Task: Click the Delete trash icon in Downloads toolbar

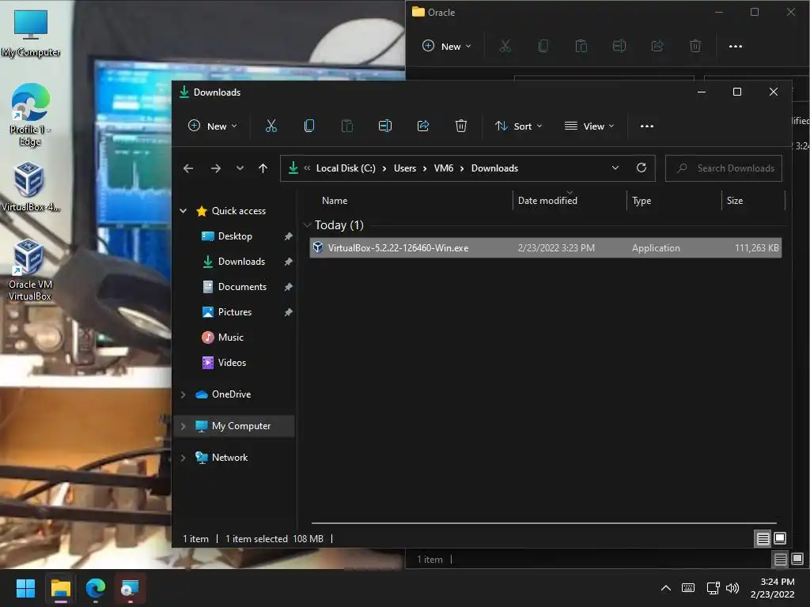Action: [x=461, y=126]
